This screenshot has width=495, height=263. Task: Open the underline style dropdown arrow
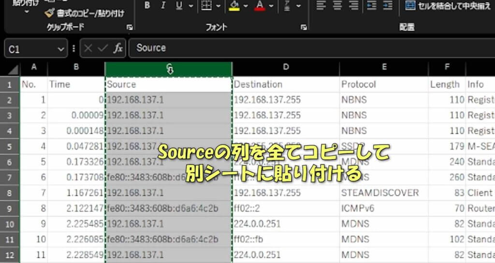190,6
